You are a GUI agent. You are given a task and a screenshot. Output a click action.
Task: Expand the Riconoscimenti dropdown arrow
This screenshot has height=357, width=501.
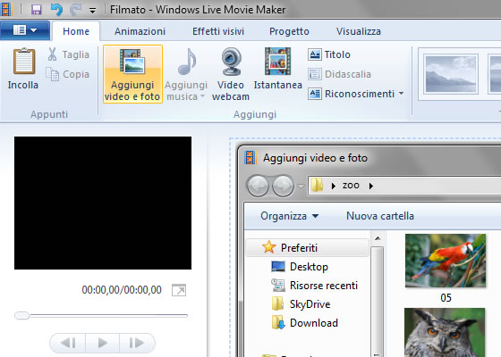(x=402, y=94)
